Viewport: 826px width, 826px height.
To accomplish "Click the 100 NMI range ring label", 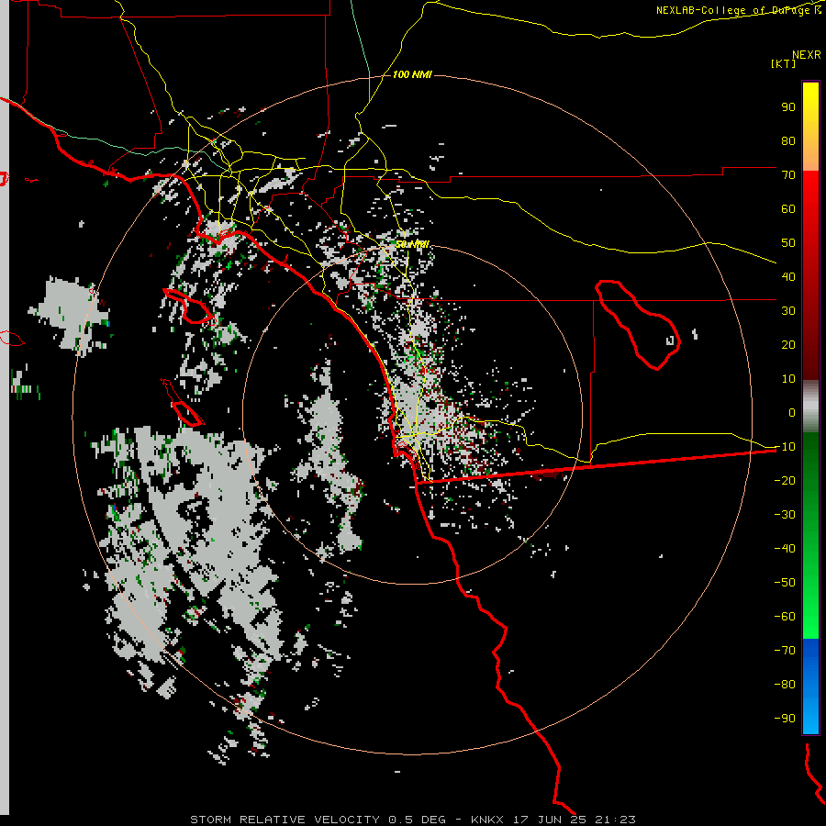I will coord(412,74).
